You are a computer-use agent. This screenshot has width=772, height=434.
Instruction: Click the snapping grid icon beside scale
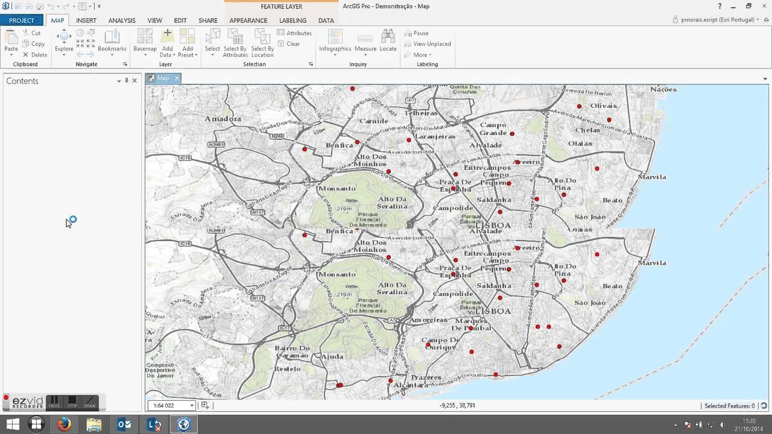205,405
